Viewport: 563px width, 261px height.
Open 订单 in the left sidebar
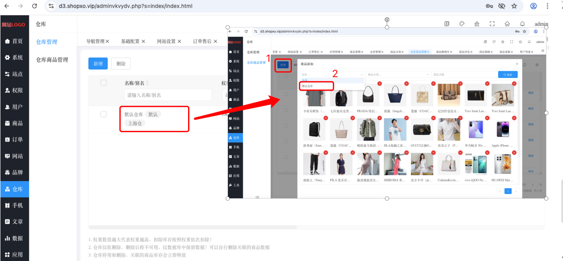click(14, 139)
